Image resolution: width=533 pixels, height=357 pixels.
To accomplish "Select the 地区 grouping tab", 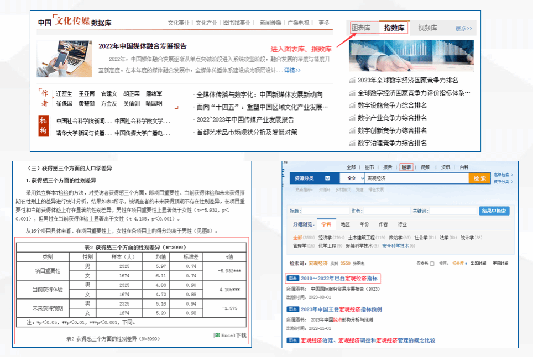I will click(346, 225).
